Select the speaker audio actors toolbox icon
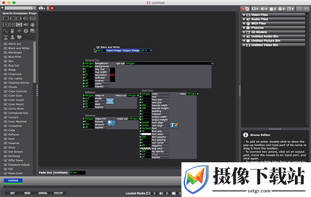The height and width of the screenshot is (197, 311). tap(26, 24)
